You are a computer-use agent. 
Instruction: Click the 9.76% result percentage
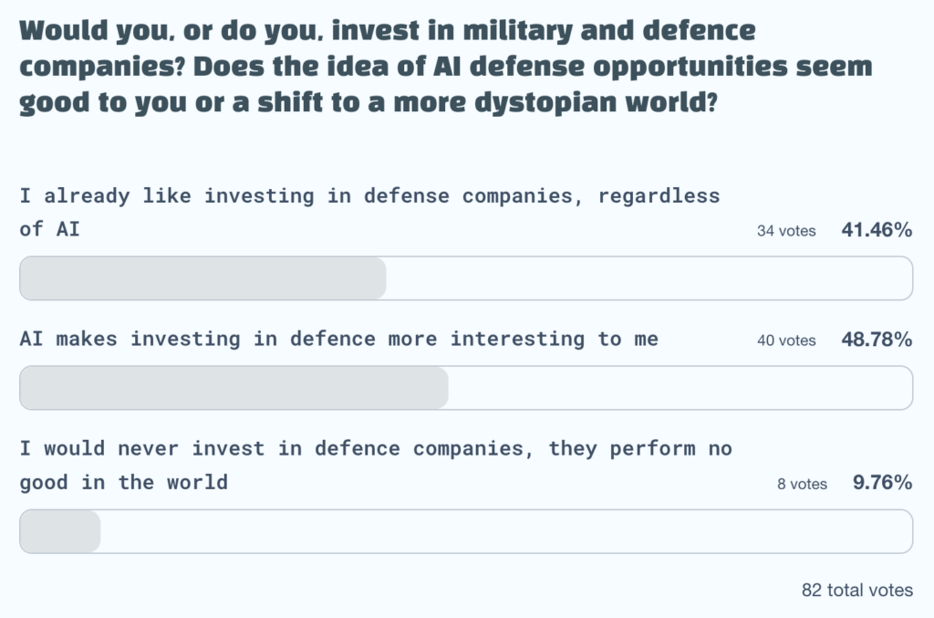point(882,483)
